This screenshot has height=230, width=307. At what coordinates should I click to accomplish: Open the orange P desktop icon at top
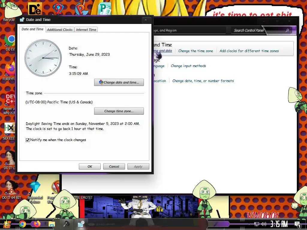(82, 9)
